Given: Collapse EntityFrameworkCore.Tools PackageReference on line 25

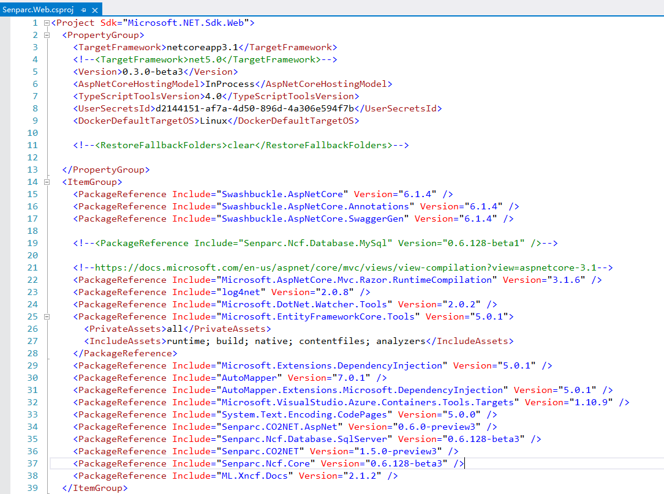Looking at the screenshot, I should 47,316.
